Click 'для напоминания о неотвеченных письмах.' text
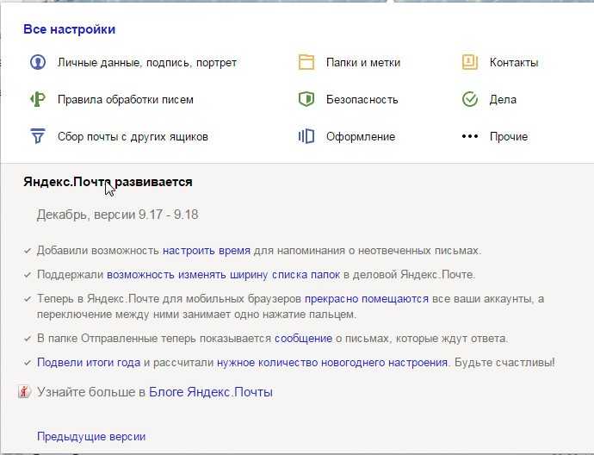The image size is (594, 455). (367, 251)
